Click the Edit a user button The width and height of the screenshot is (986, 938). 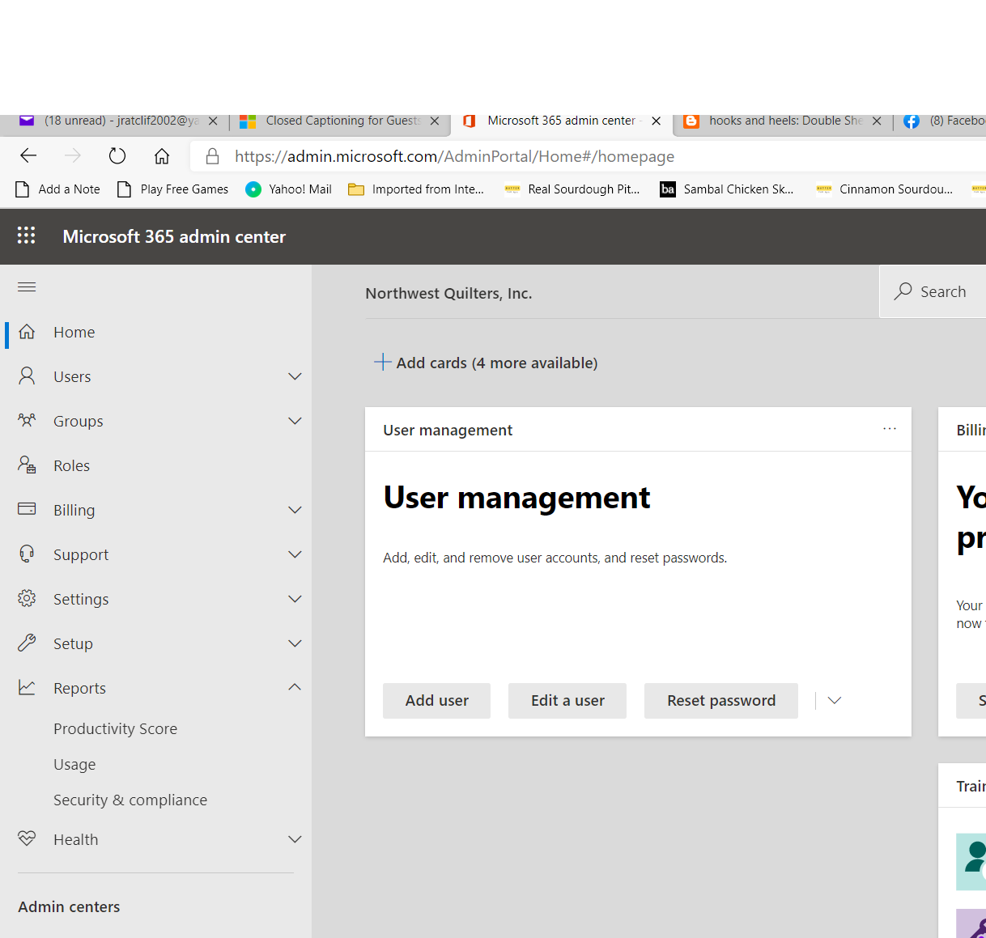tap(567, 701)
